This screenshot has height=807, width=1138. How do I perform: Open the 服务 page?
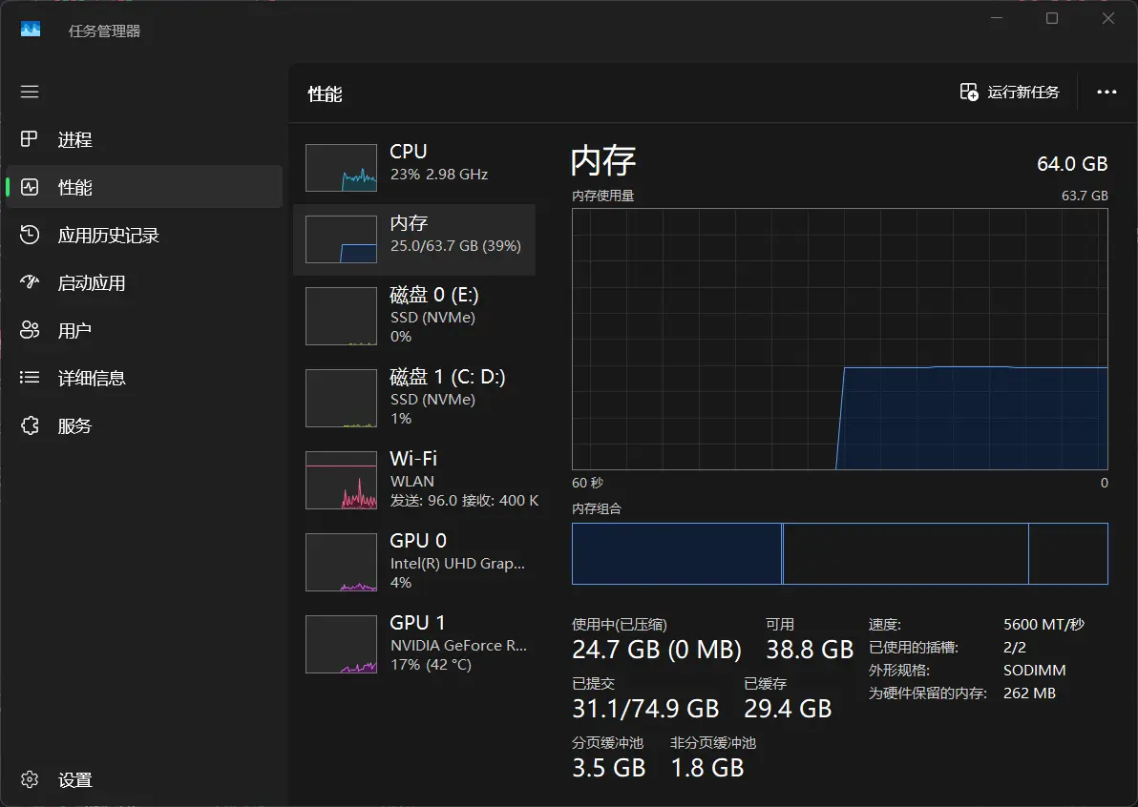tap(144, 425)
